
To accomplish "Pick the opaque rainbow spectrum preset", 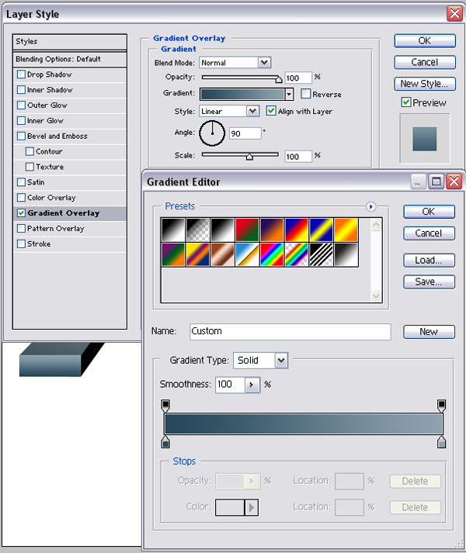I will point(272,254).
